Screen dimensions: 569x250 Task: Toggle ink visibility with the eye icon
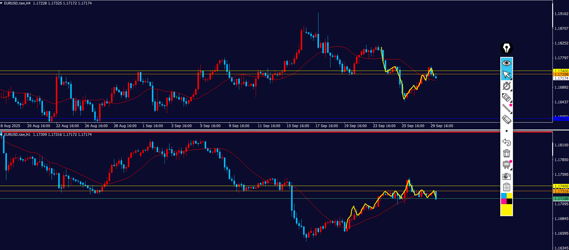(x=507, y=63)
